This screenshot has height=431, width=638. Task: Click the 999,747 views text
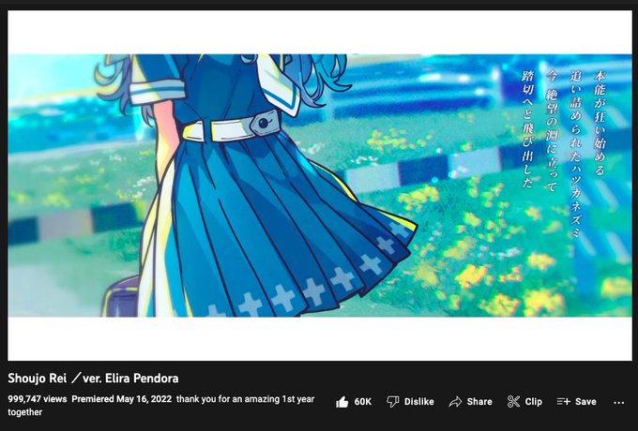38,399
